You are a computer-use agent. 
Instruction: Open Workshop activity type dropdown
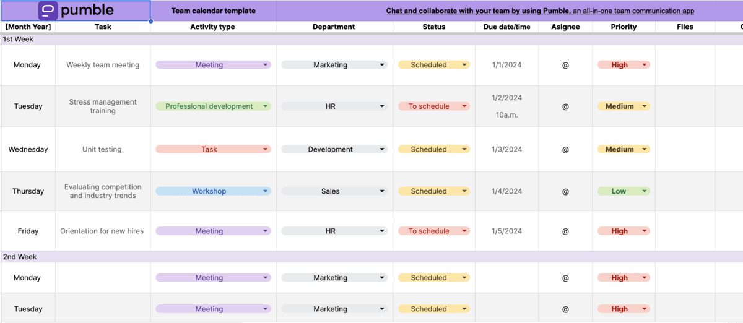[213, 191]
